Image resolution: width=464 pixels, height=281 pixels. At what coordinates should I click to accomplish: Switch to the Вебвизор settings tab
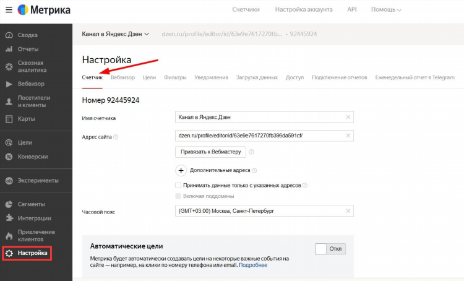(x=122, y=77)
